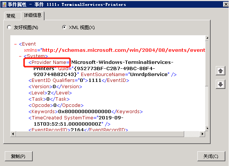This screenshot has height=166, width=229.
Task: Collapse the System XML node
Action: [x=20, y=56]
